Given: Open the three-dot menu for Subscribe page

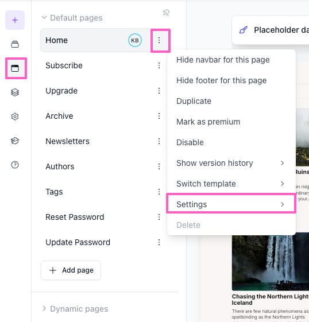Looking at the screenshot, I should click(159, 65).
